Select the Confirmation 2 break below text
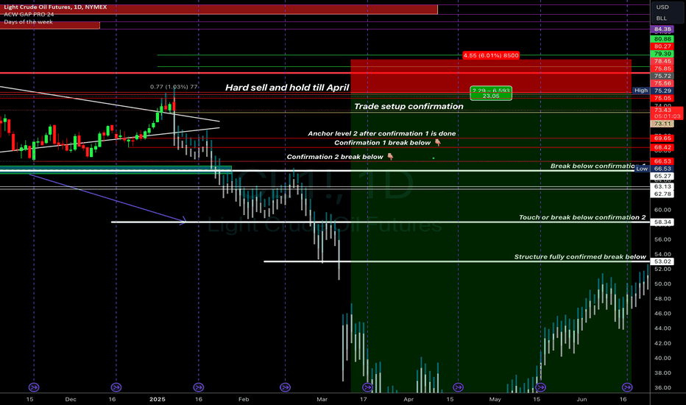The width and height of the screenshot is (686, 405). coord(335,157)
